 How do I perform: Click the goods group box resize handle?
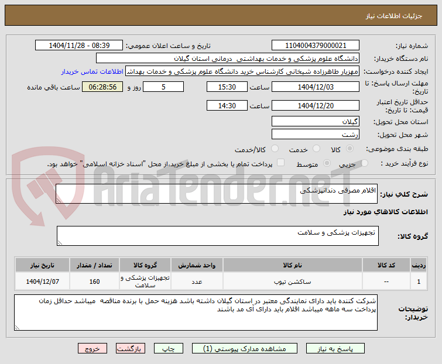60,243
